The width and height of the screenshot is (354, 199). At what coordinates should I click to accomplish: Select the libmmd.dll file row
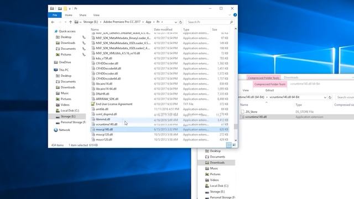click(160, 119)
